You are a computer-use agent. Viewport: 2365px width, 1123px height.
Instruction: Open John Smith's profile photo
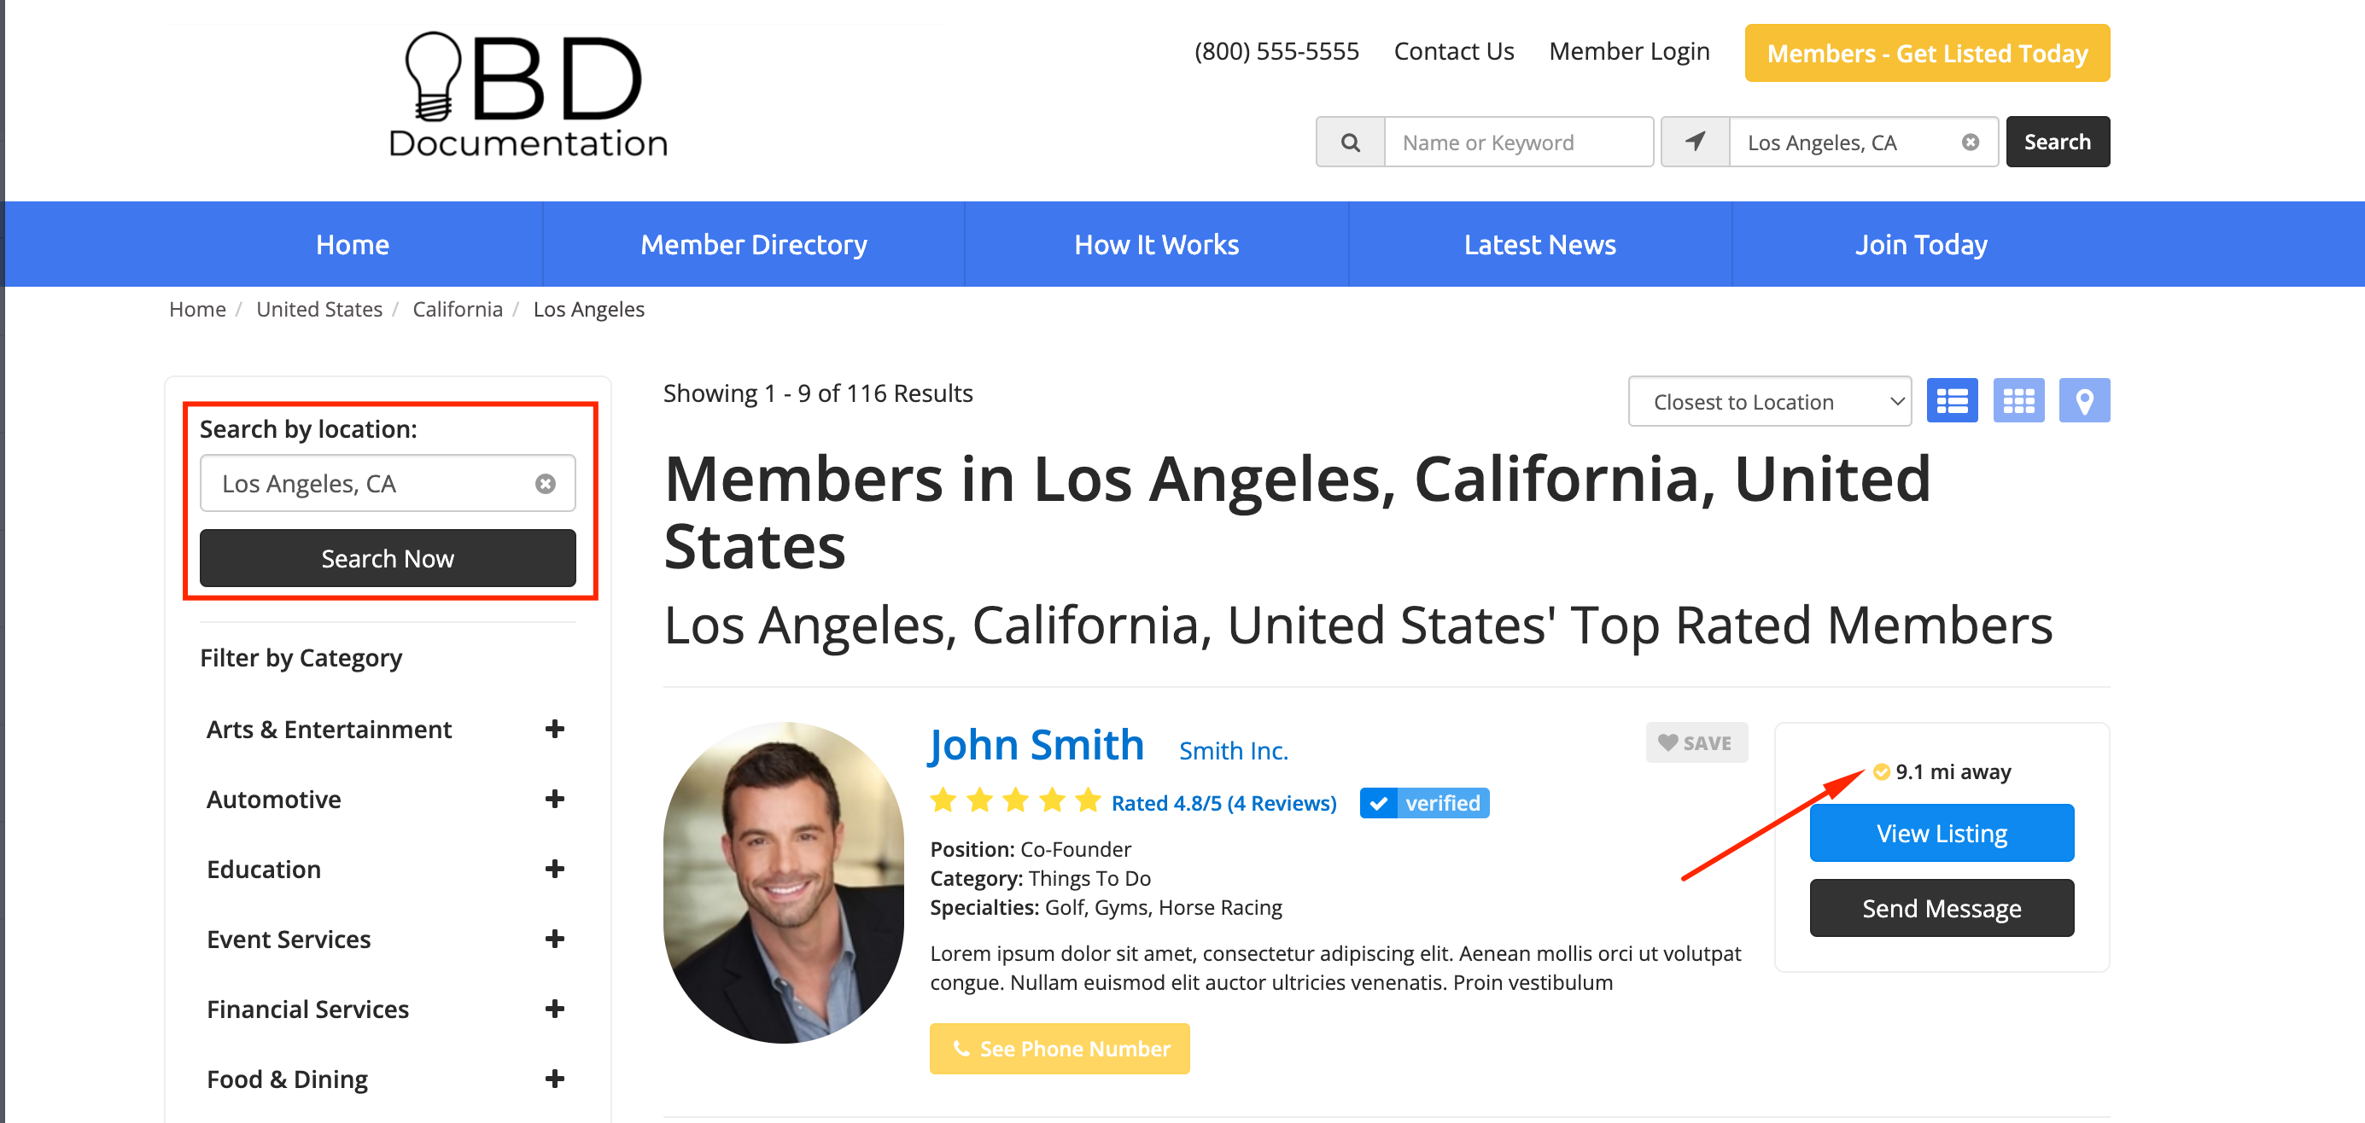coord(783,882)
